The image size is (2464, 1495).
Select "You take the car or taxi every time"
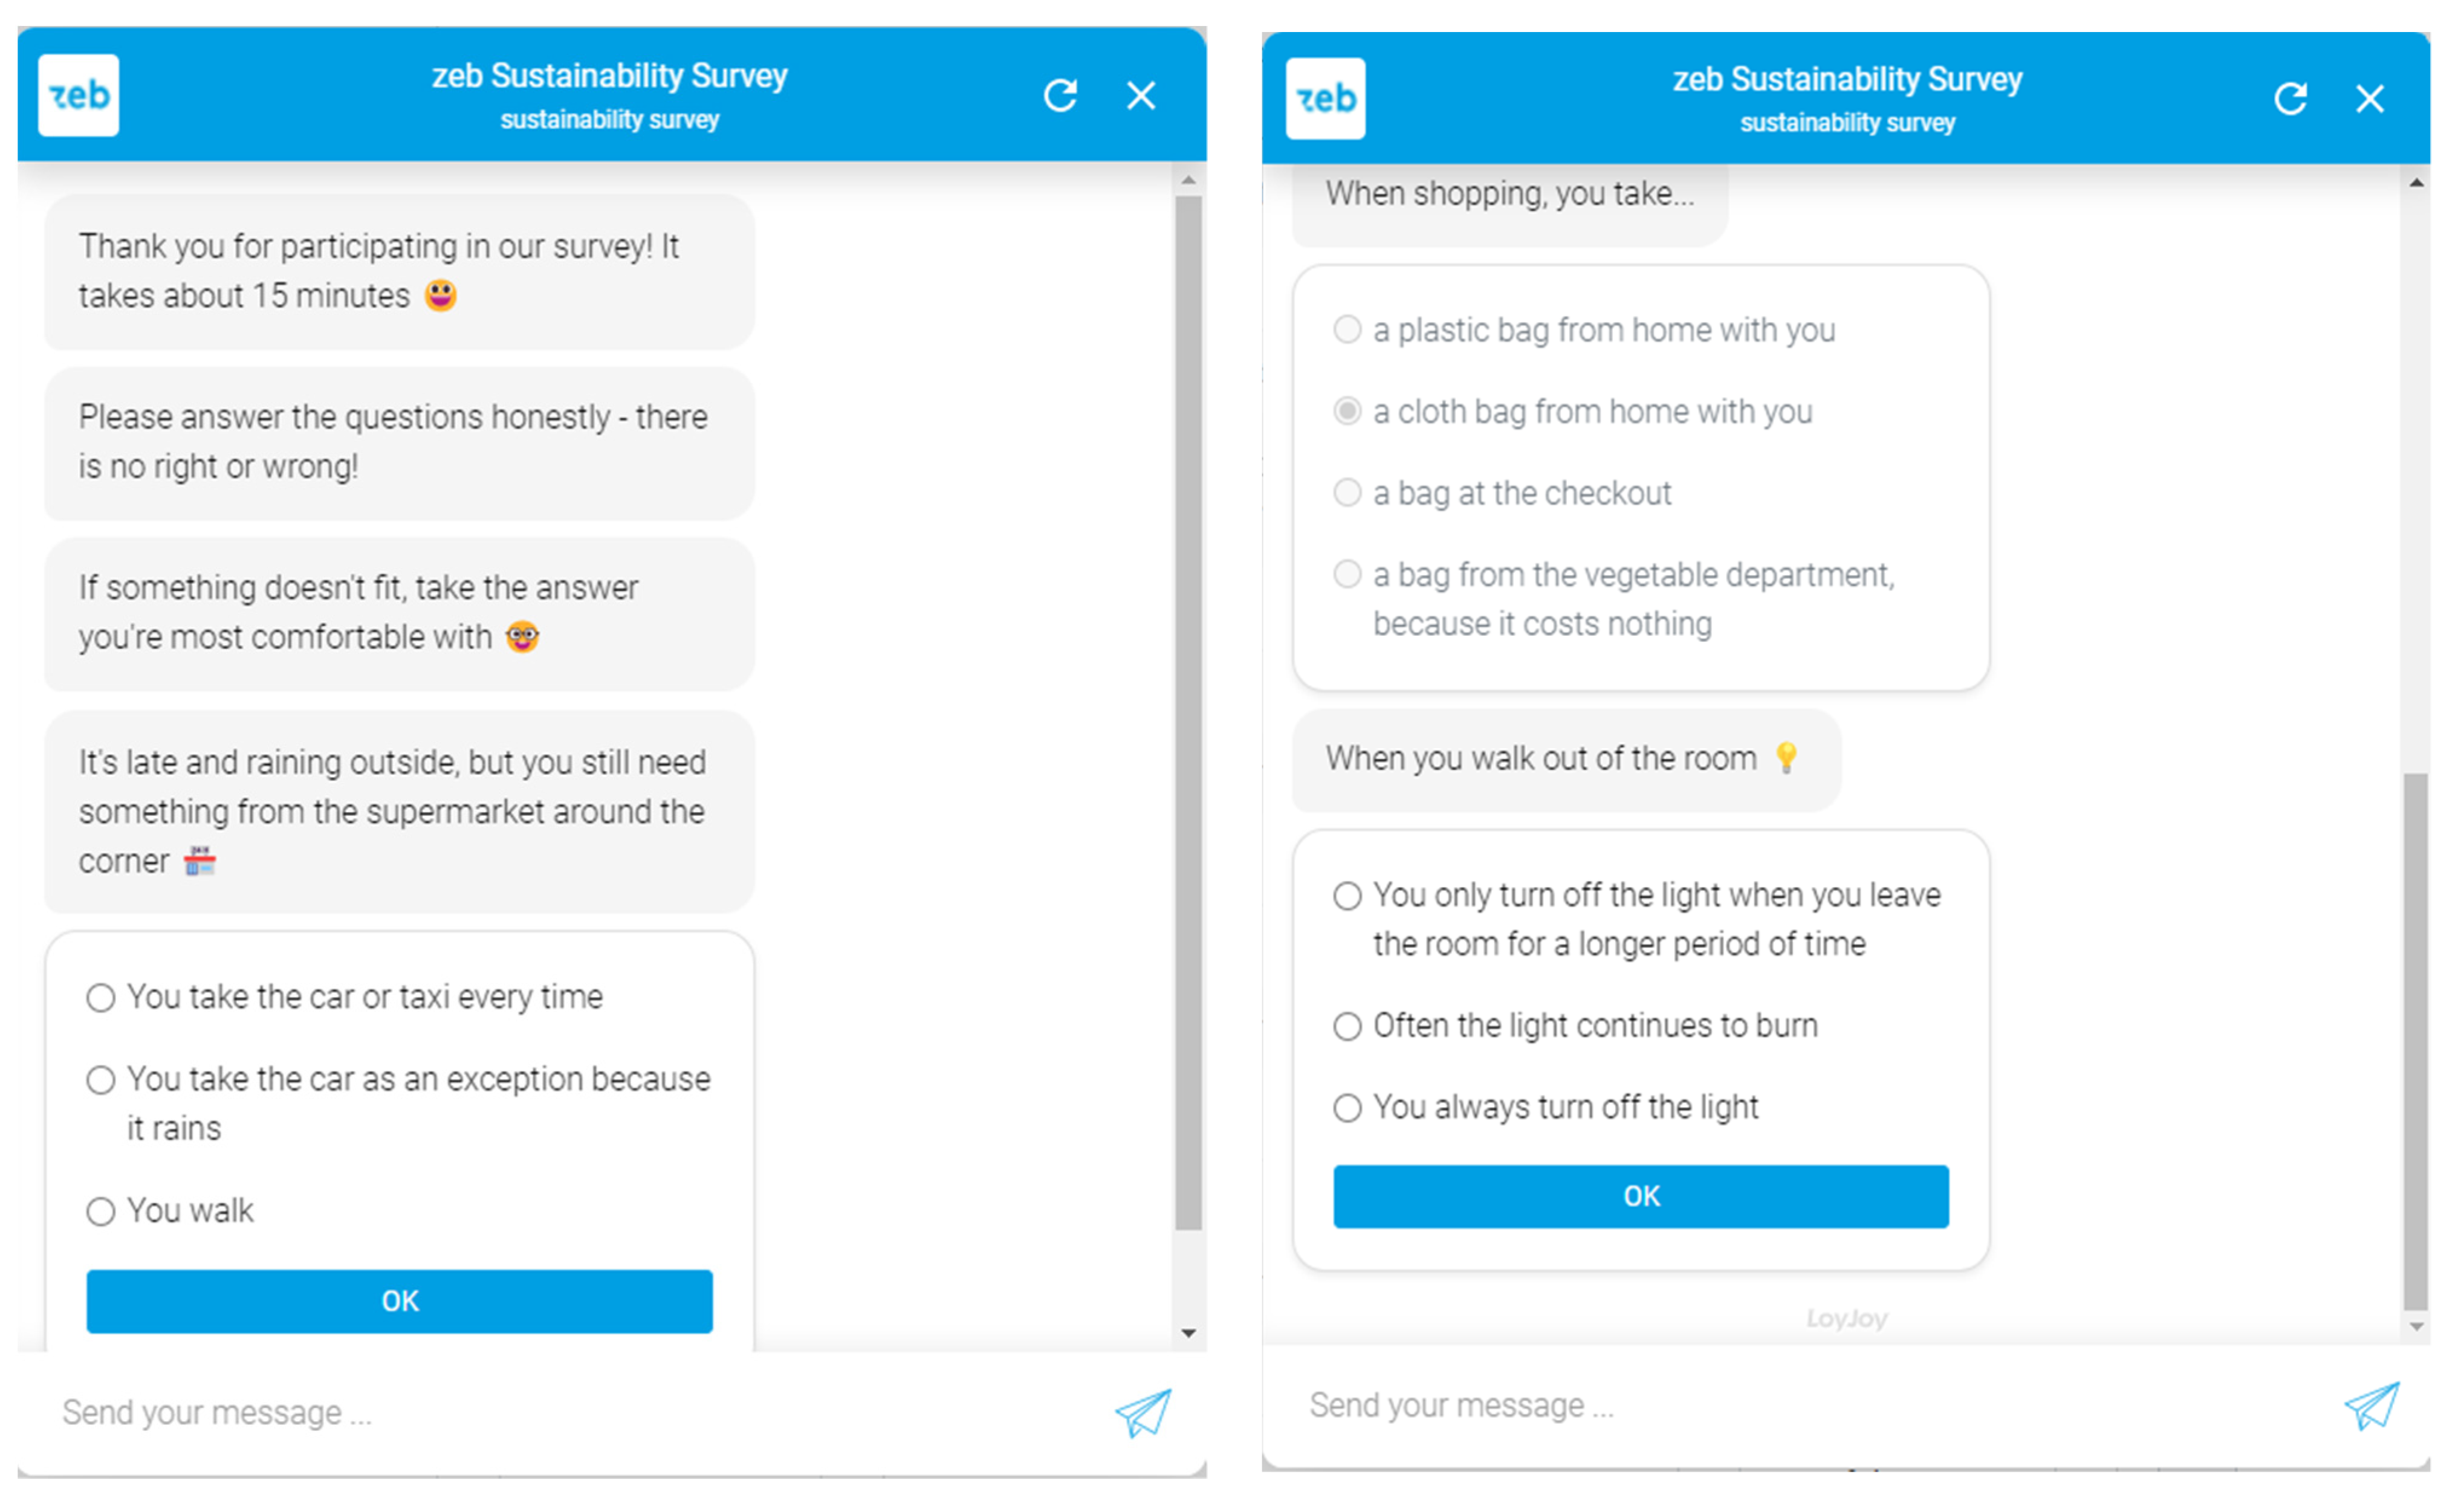pyautogui.click(x=100, y=997)
